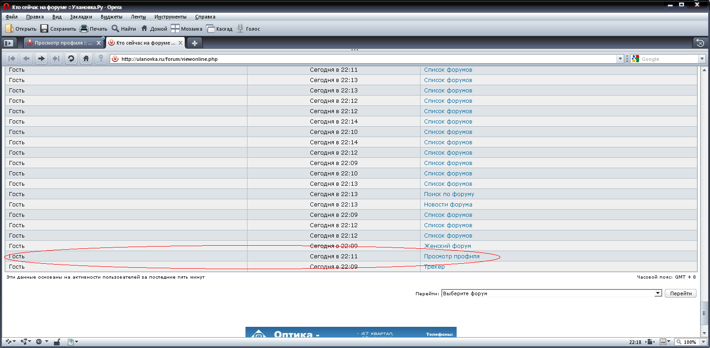The width and height of the screenshot is (710, 348).
Task: Open the Закладки menu
Action: (81, 17)
